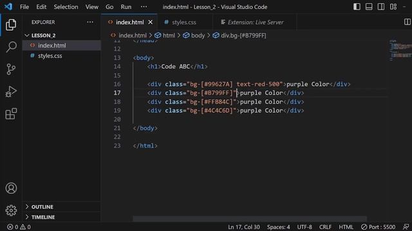The width and height of the screenshot is (412, 231).
Task: Split the editor to the right
Action: [x=407, y=22]
